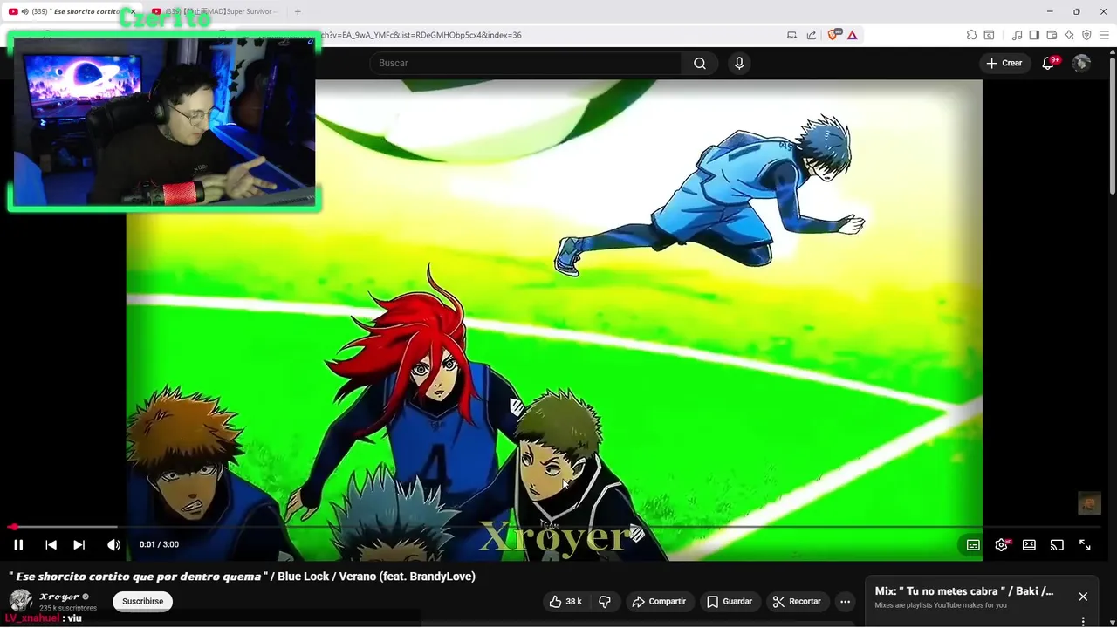Switch to the Super Survivor browser tab
The width and height of the screenshot is (1117, 628).
tap(215, 11)
